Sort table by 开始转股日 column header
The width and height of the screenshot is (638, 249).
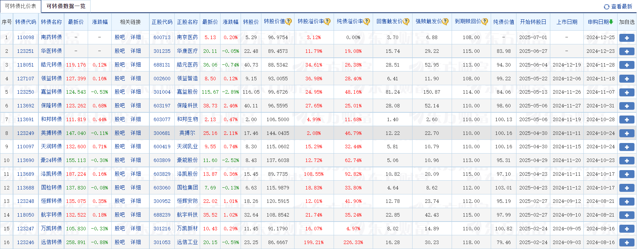pos(533,22)
